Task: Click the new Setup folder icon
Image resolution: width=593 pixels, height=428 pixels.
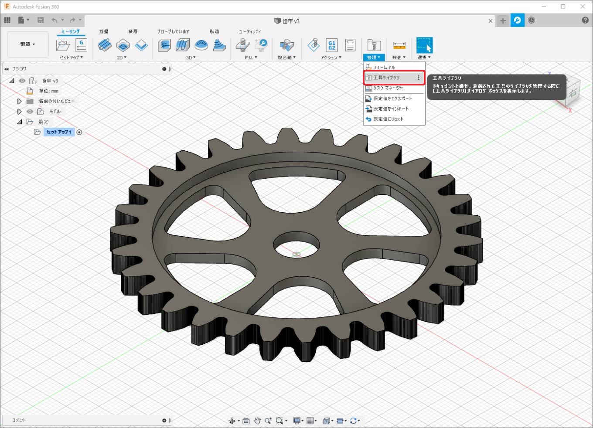Action: 63,45
